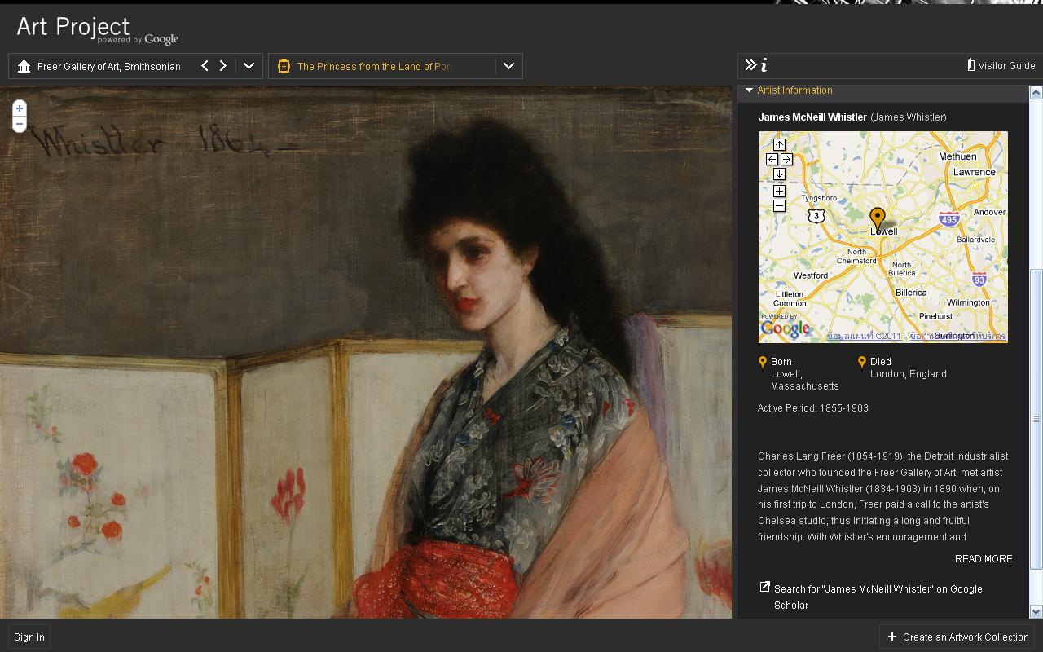
Task: Click the information 'i' icon
Action: click(764, 65)
